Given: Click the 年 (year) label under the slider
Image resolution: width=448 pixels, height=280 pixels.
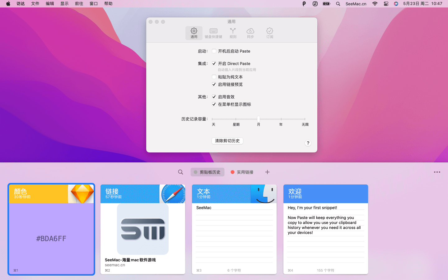Looking at the screenshot, I should pyautogui.click(x=281, y=124).
